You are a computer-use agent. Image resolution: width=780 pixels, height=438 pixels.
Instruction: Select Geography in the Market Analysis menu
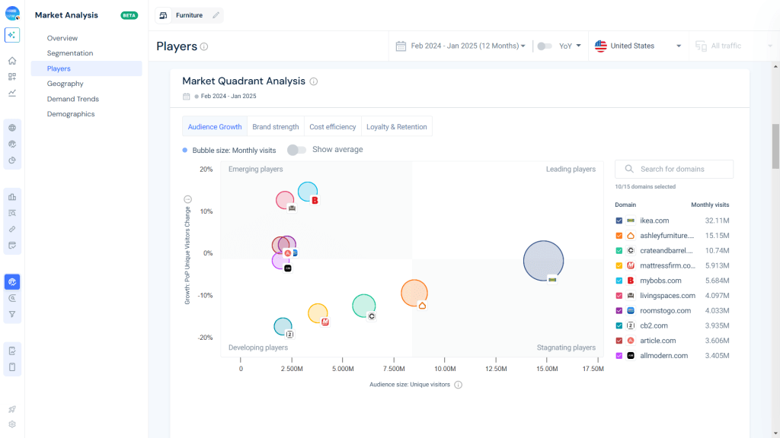[67, 83]
